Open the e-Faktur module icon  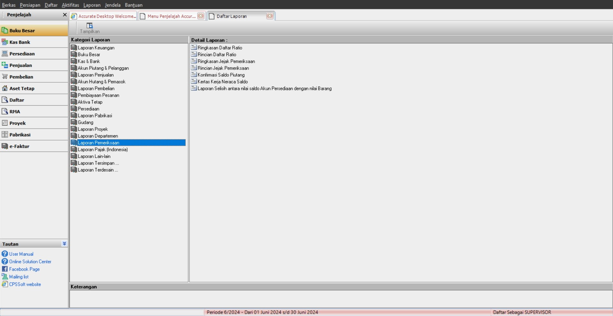(5, 146)
